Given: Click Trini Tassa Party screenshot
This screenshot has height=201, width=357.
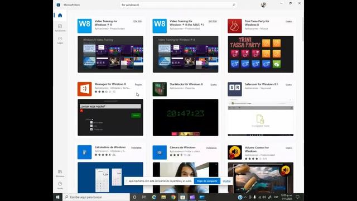Looking at the screenshot, I should point(260,54).
